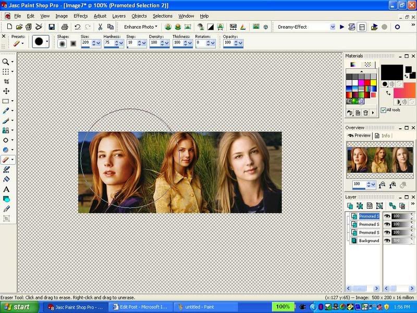The width and height of the screenshot is (417, 313).
Task: Click the large black foreground color swatch
Action: click(x=391, y=71)
